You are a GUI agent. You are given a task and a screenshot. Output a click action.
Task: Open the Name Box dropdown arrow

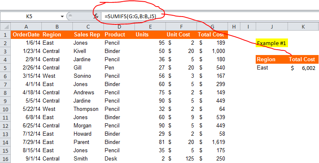(62, 17)
